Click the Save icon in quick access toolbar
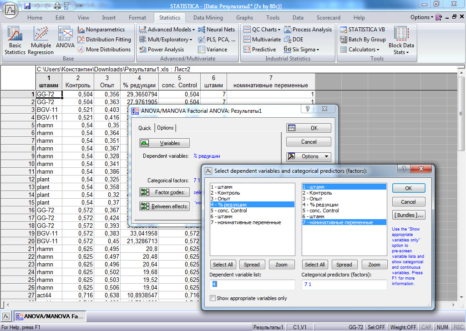Viewport: 466px width, 331px height. (27, 5)
